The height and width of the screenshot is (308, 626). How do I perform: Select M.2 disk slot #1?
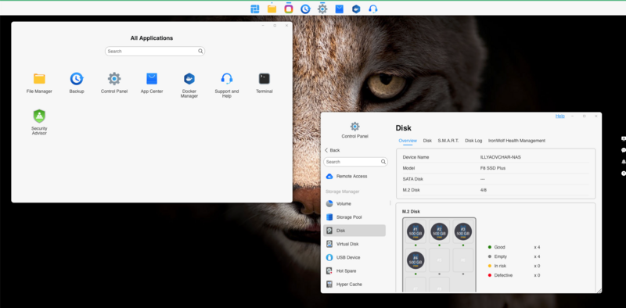pyautogui.click(x=416, y=231)
